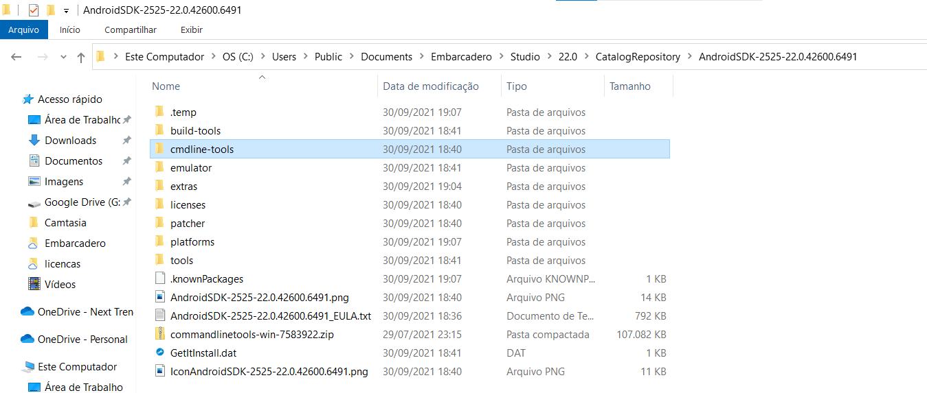927x393 pixels.
Task: Sort files by the Tamanho column header
Action: pos(629,86)
